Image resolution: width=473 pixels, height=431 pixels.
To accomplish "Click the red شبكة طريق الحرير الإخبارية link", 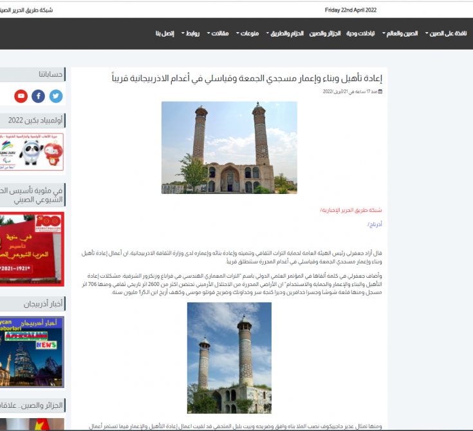I will click(x=351, y=210).
